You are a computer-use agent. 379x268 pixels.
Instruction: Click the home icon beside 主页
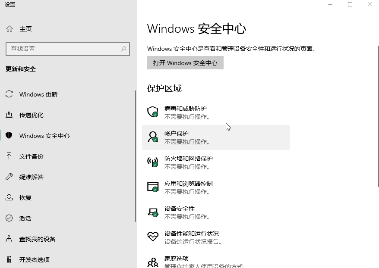point(9,29)
